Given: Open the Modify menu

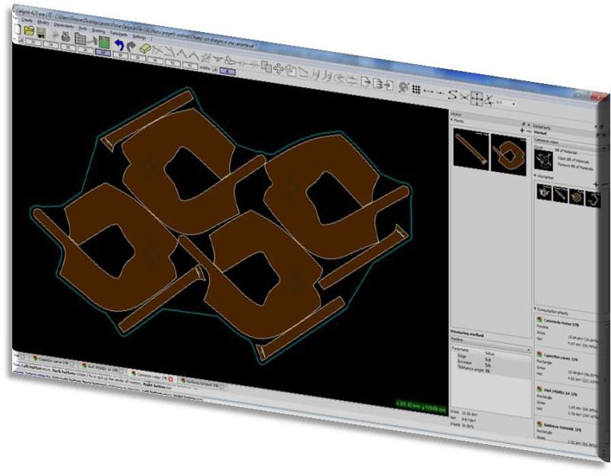Looking at the screenshot, I should point(44,22).
